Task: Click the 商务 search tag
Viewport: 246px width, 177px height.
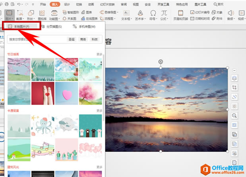Action: [x=83, y=39]
